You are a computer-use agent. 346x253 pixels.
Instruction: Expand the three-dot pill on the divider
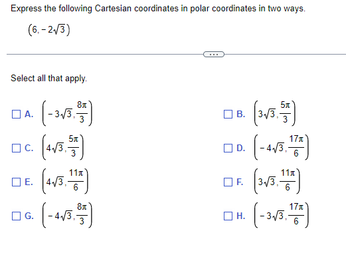[214, 54]
